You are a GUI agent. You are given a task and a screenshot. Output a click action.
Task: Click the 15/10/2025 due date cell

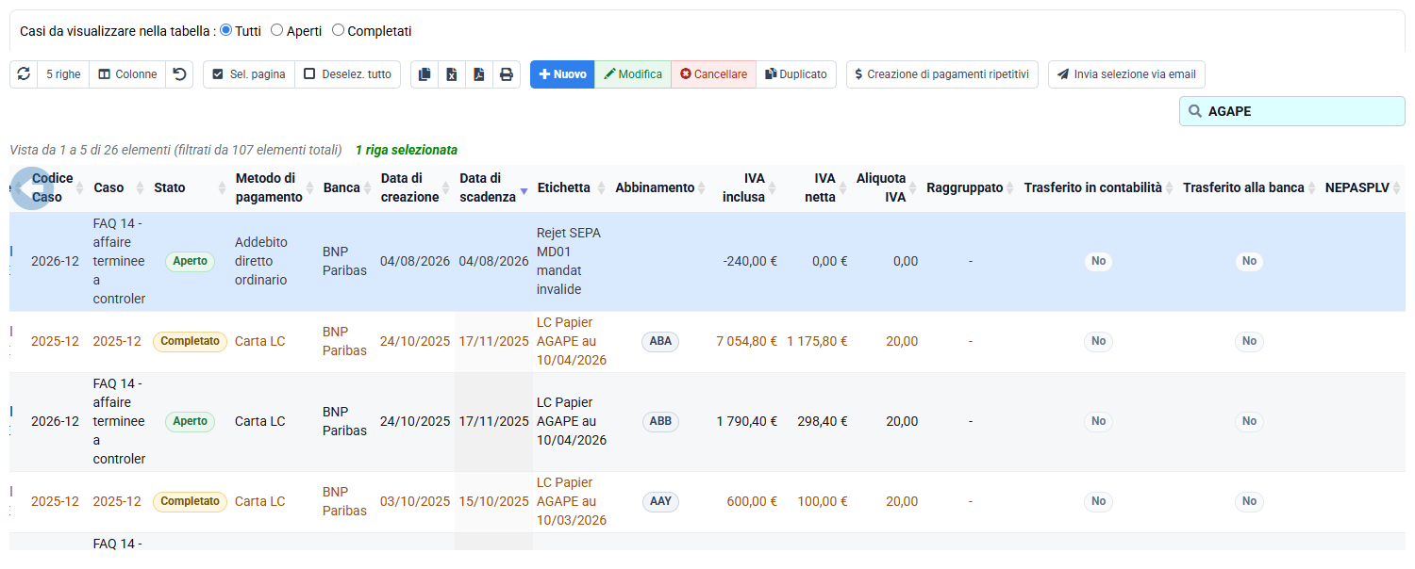(494, 501)
